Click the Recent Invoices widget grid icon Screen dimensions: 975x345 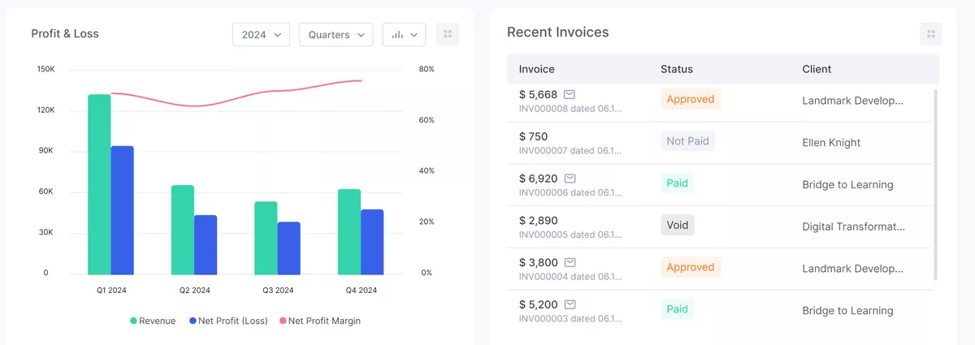pos(931,34)
